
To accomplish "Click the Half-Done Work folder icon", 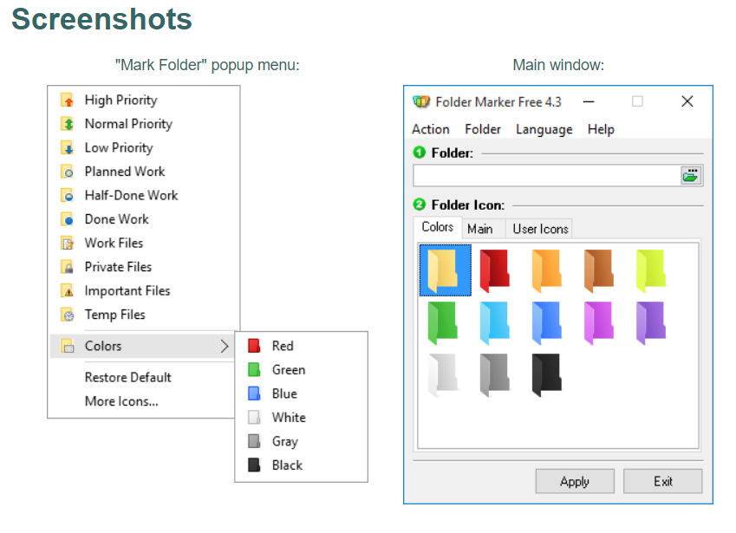I will [x=68, y=195].
